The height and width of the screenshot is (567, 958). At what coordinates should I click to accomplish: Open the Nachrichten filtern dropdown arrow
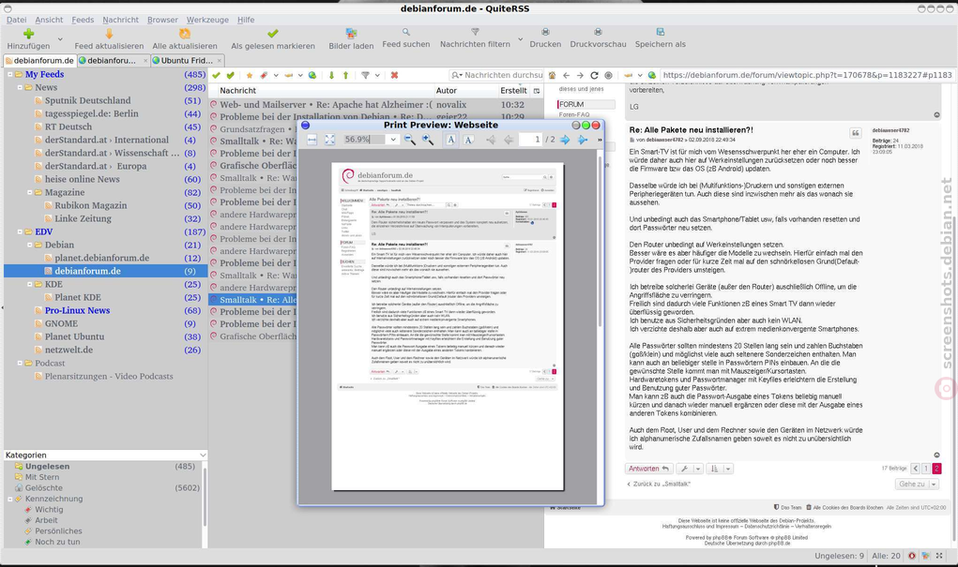520,39
